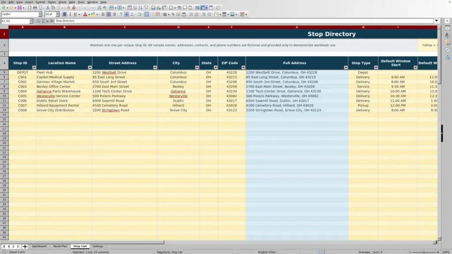Screen dimensions: 452x254
Task: Open the Location Name filter dropdown
Action: tap(90, 67)
